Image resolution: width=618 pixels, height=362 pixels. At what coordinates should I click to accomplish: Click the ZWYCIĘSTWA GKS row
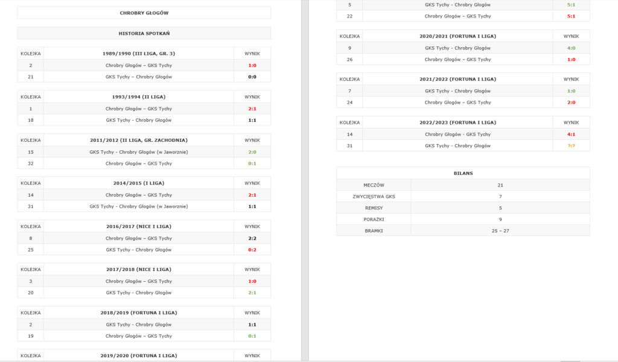[x=463, y=197]
